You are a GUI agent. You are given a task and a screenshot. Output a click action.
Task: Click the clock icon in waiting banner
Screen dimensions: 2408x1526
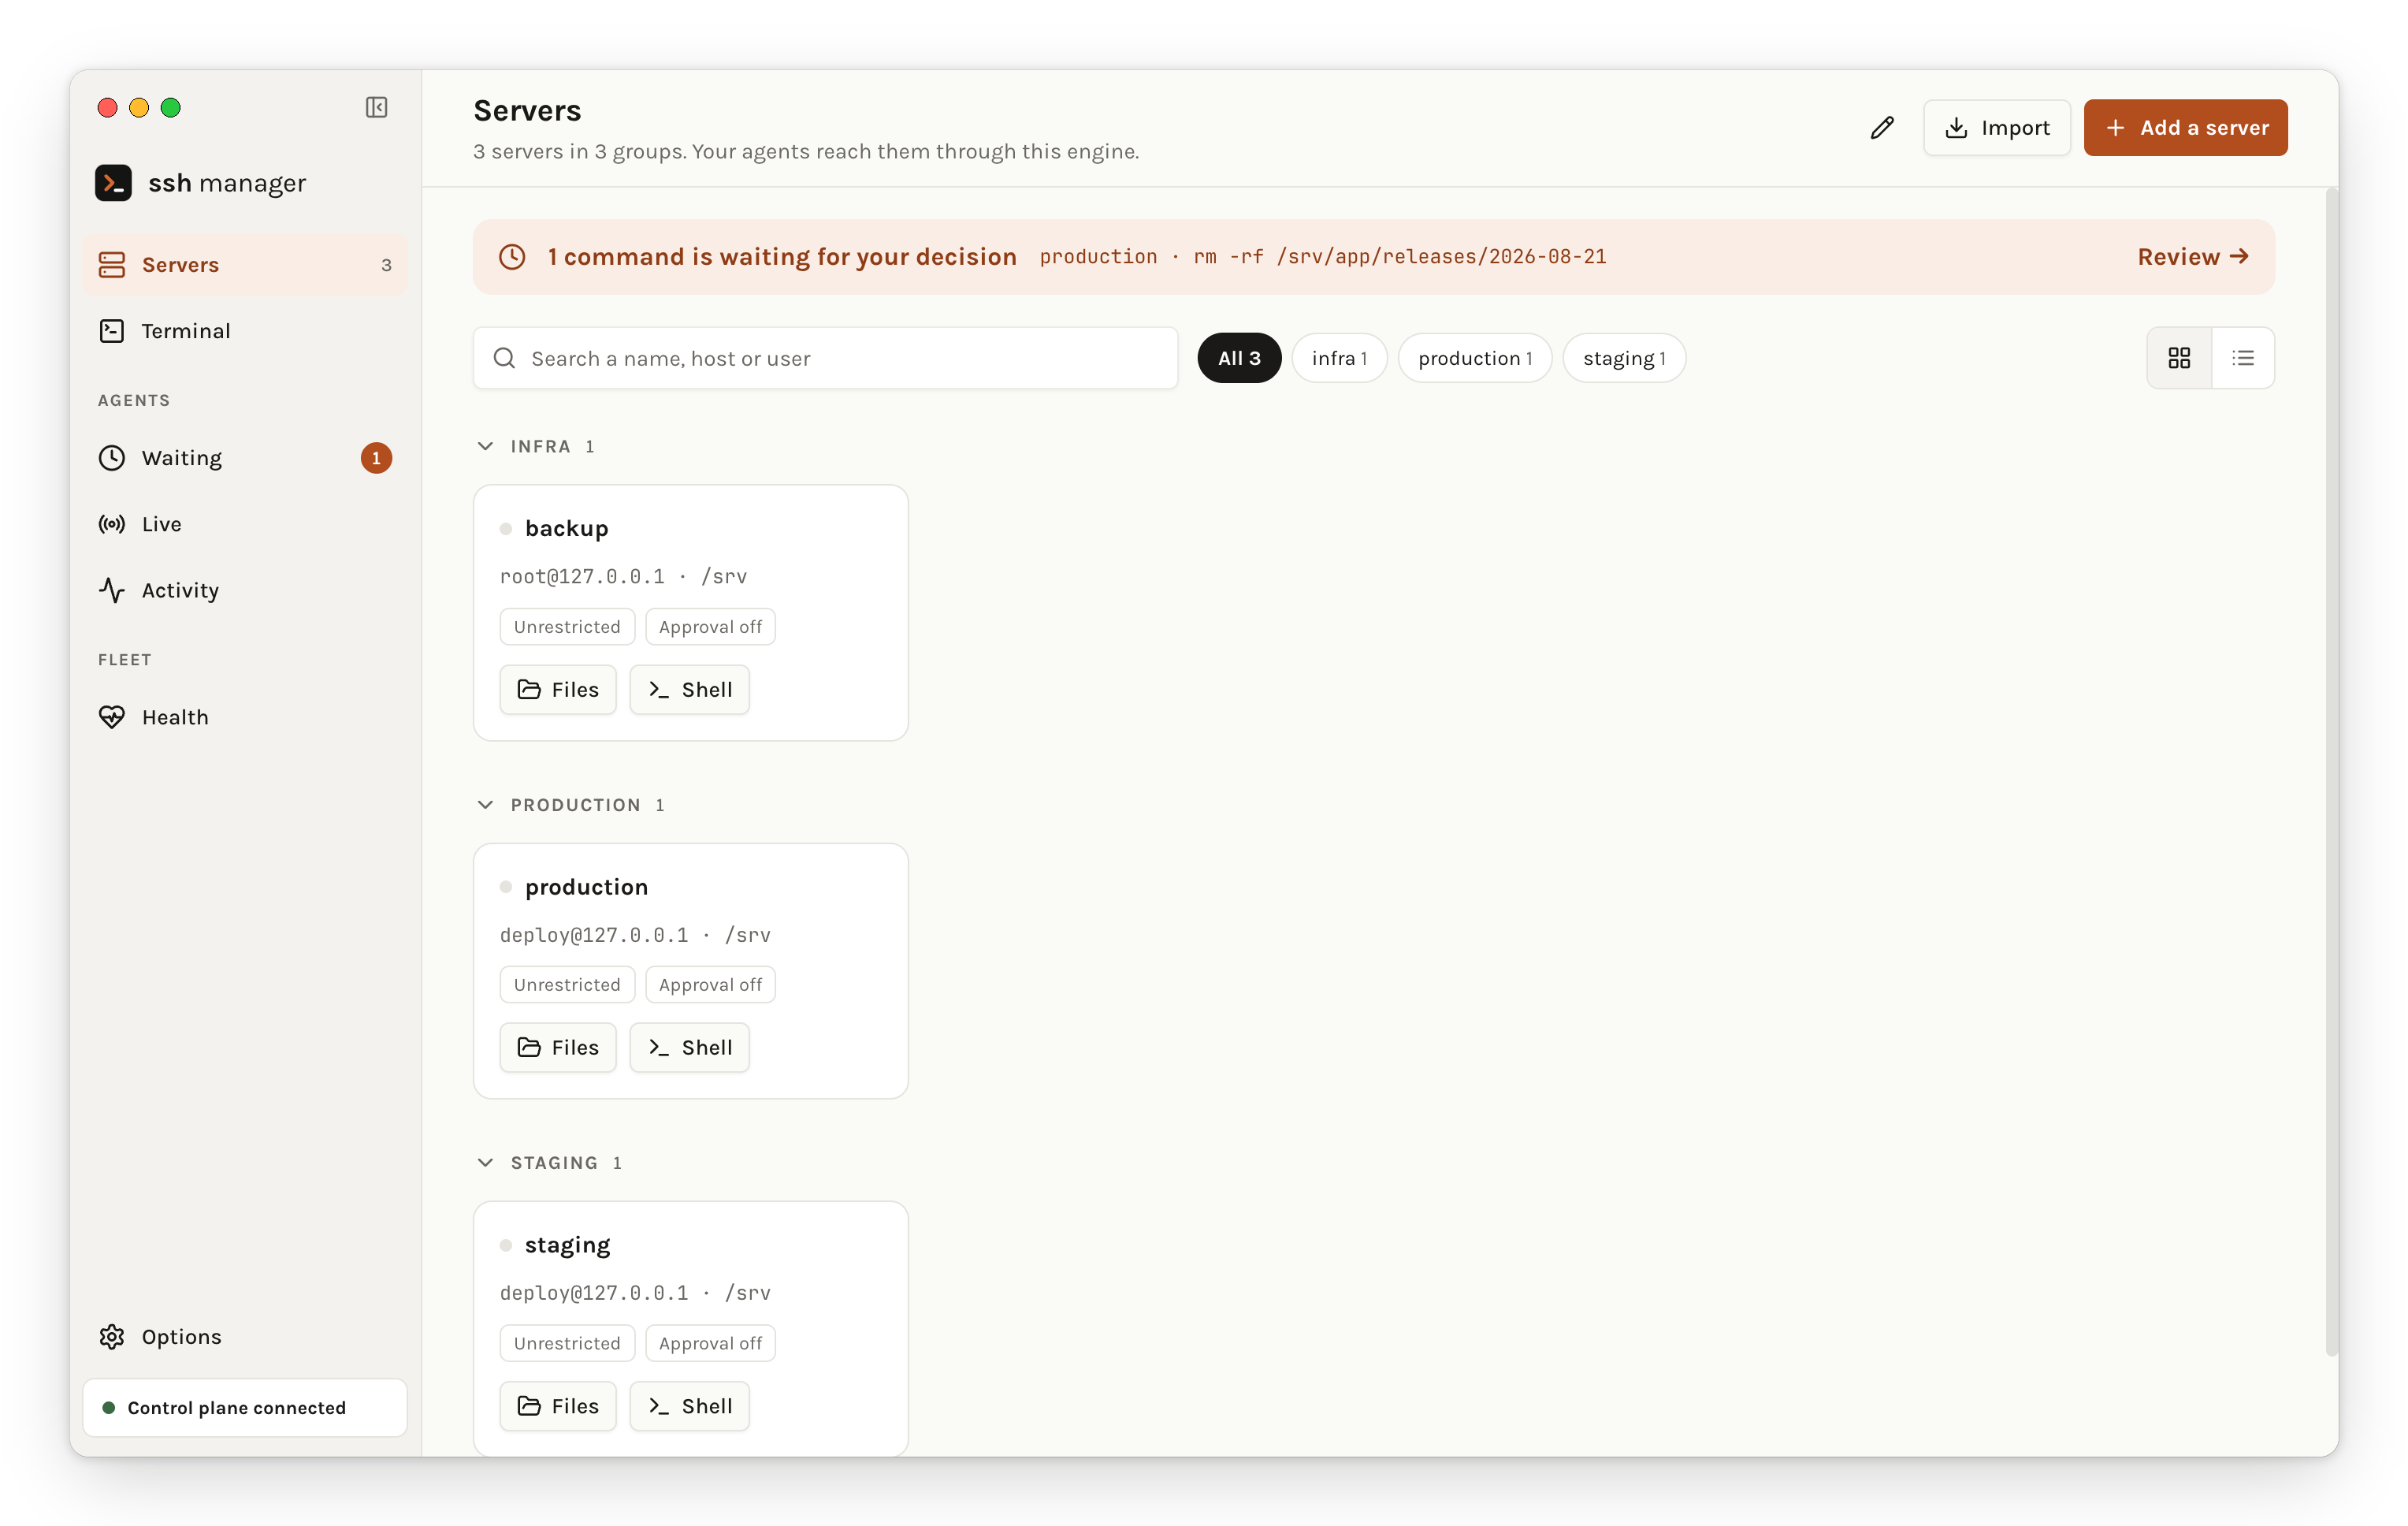point(512,256)
